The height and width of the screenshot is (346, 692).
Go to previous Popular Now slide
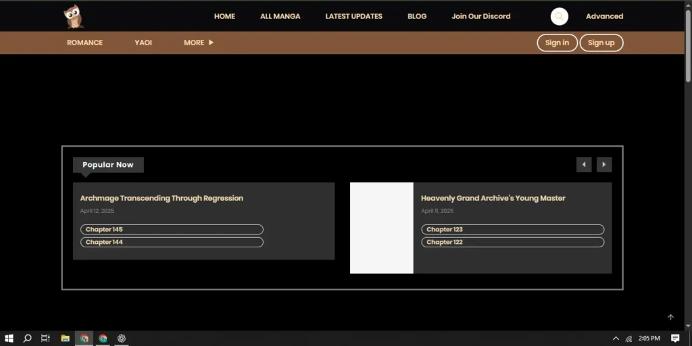[584, 165]
